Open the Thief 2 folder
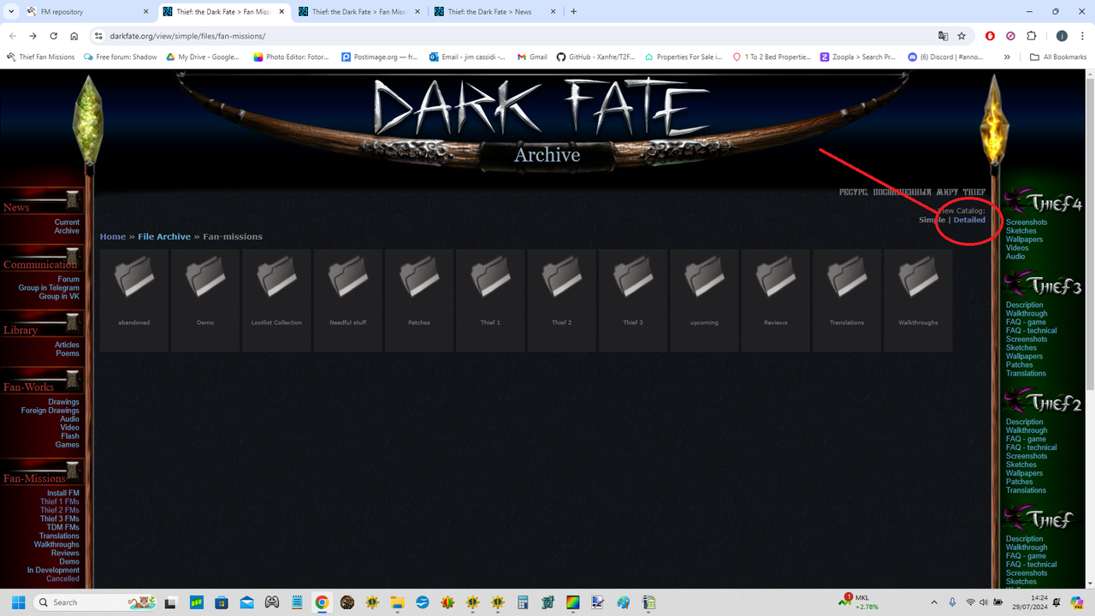Image resolution: width=1095 pixels, height=616 pixels. [562, 300]
